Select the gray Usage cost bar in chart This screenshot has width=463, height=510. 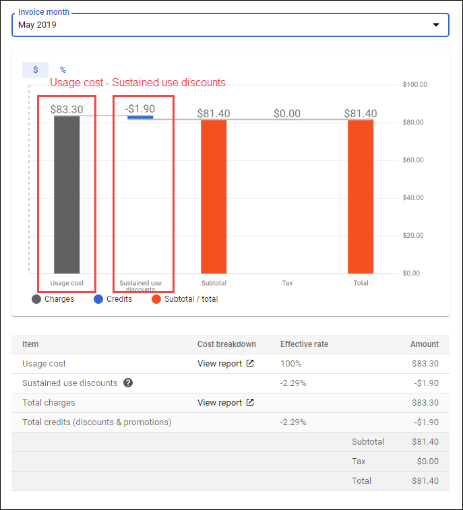pos(67,195)
